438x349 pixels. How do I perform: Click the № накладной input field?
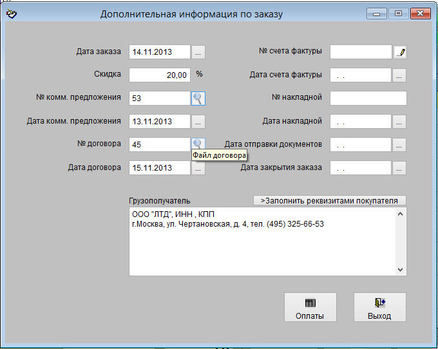[x=368, y=99]
